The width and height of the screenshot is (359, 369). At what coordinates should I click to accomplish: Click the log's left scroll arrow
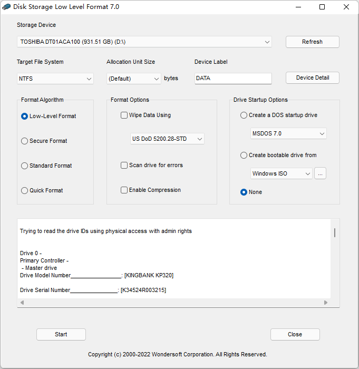pos(22,303)
